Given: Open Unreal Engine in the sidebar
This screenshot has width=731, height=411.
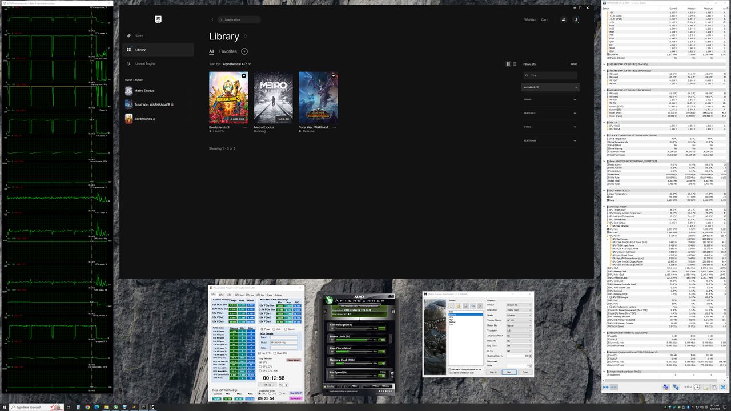Looking at the screenshot, I should 145,63.
